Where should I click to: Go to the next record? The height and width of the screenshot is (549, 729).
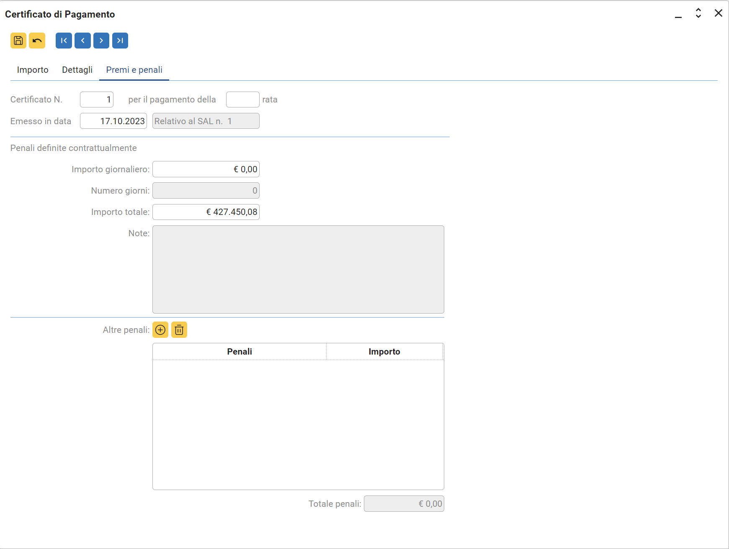pyautogui.click(x=101, y=41)
